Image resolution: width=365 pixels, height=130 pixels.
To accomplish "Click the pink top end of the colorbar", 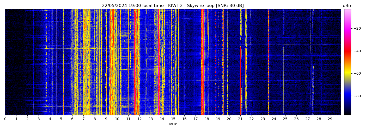I will (347, 11).
